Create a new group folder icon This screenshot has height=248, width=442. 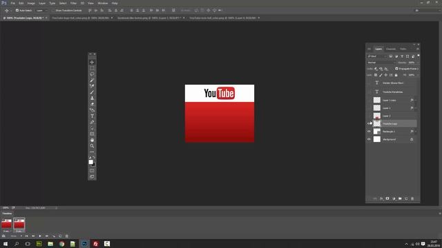click(x=400, y=198)
